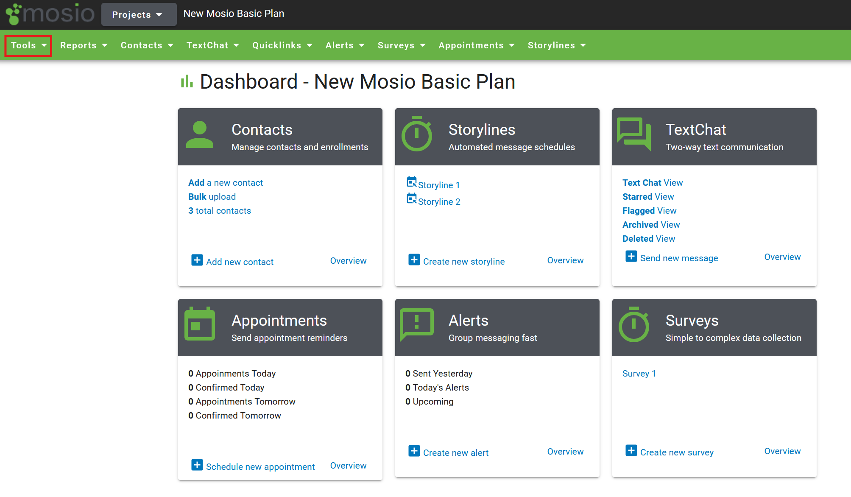Click the '0 Today's Alerts' text
This screenshot has width=851, height=497.
437,388
